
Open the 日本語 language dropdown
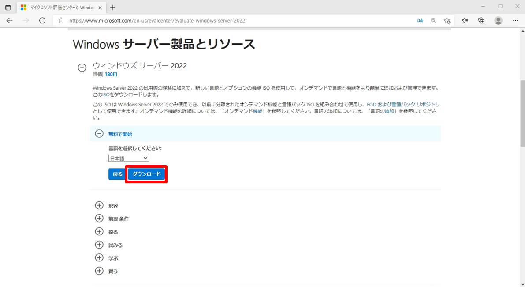point(129,158)
